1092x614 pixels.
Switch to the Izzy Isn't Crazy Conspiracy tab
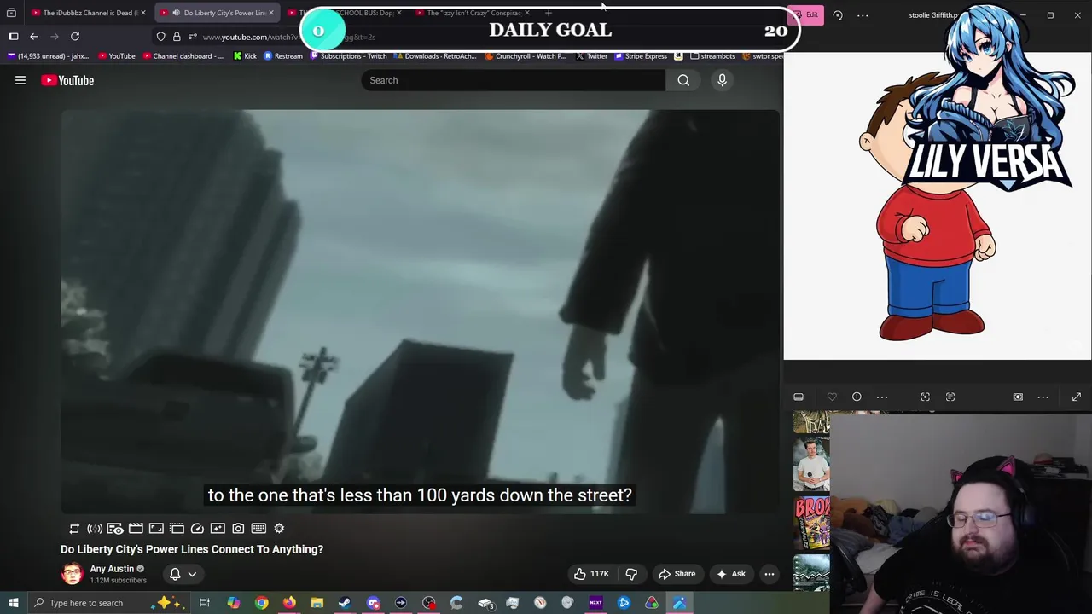click(472, 13)
